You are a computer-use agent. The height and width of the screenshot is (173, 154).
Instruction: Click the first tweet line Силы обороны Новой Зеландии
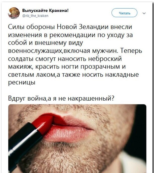tap(70, 27)
